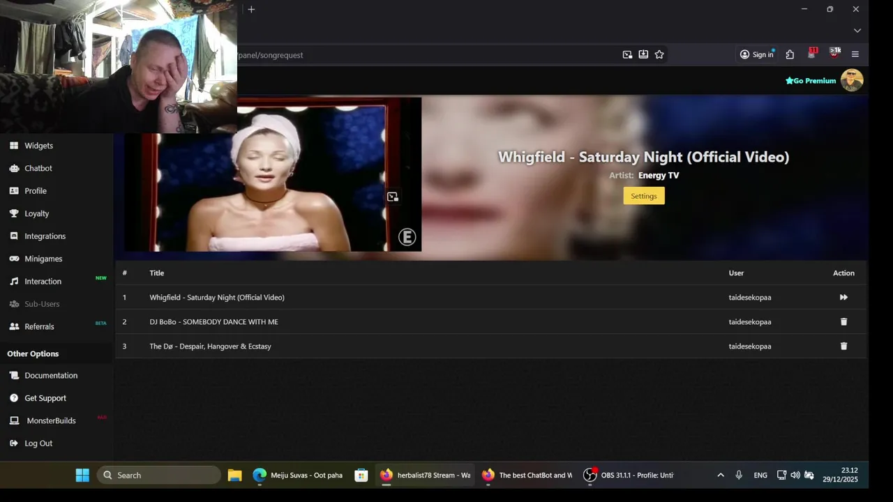Switch to herbalist78 Stream Firefox window
This screenshot has width=893, height=502.
click(426, 476)
